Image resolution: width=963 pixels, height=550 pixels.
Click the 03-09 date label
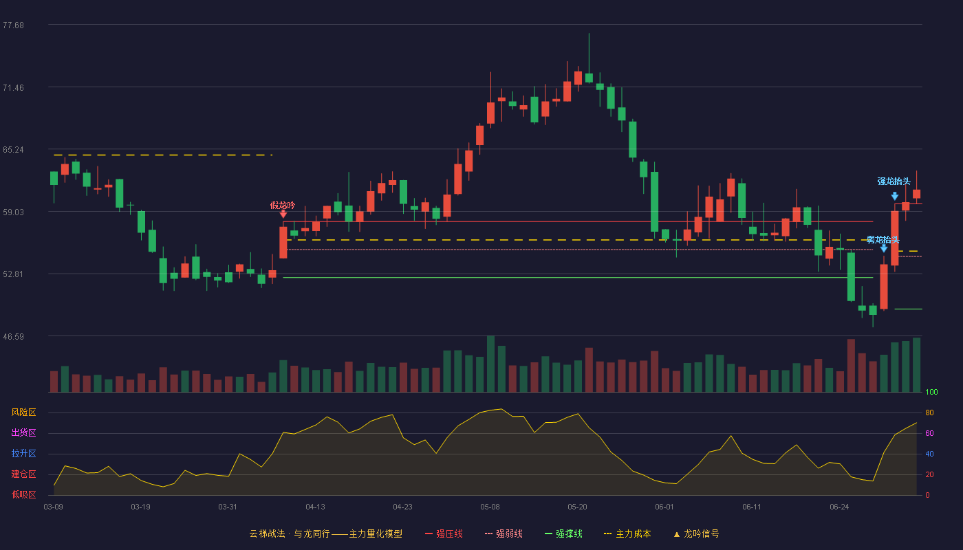[53, 507]
